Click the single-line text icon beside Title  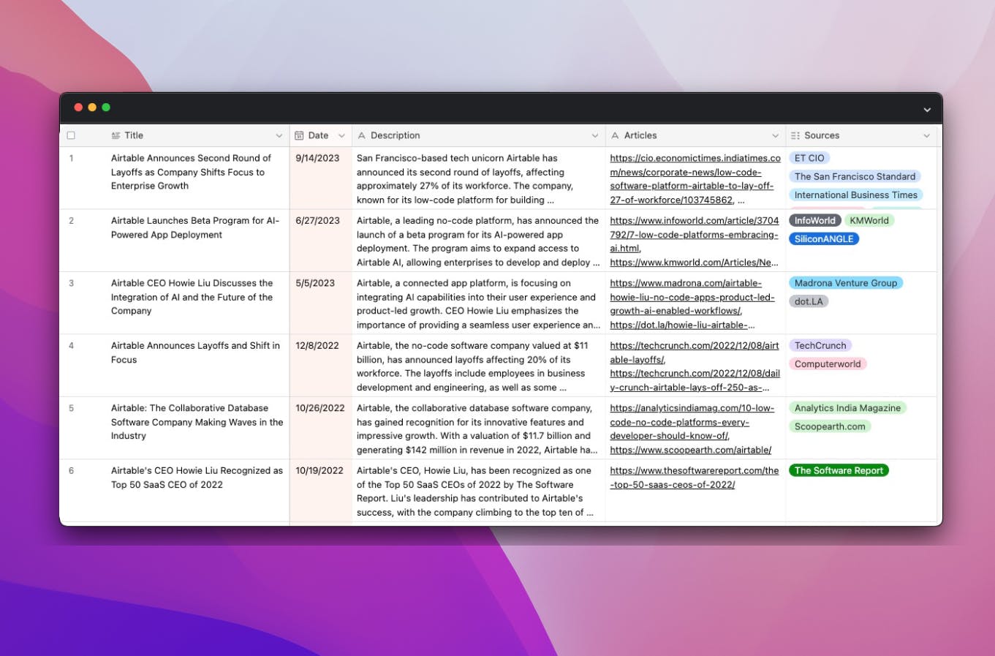coord(116,135)
